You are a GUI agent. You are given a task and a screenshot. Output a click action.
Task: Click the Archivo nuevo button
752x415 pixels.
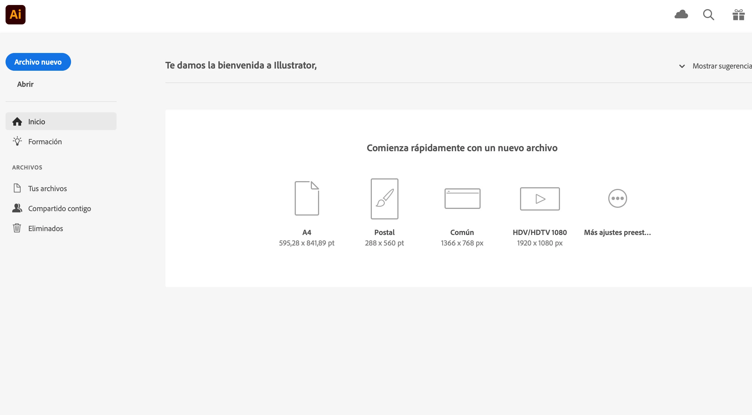click(x=38, y=62)
